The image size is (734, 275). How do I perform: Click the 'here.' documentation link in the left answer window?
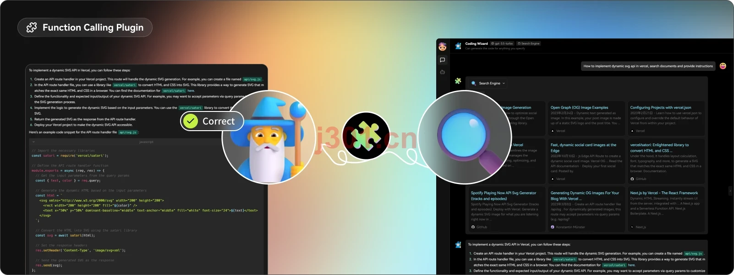(x=191, y=91)
